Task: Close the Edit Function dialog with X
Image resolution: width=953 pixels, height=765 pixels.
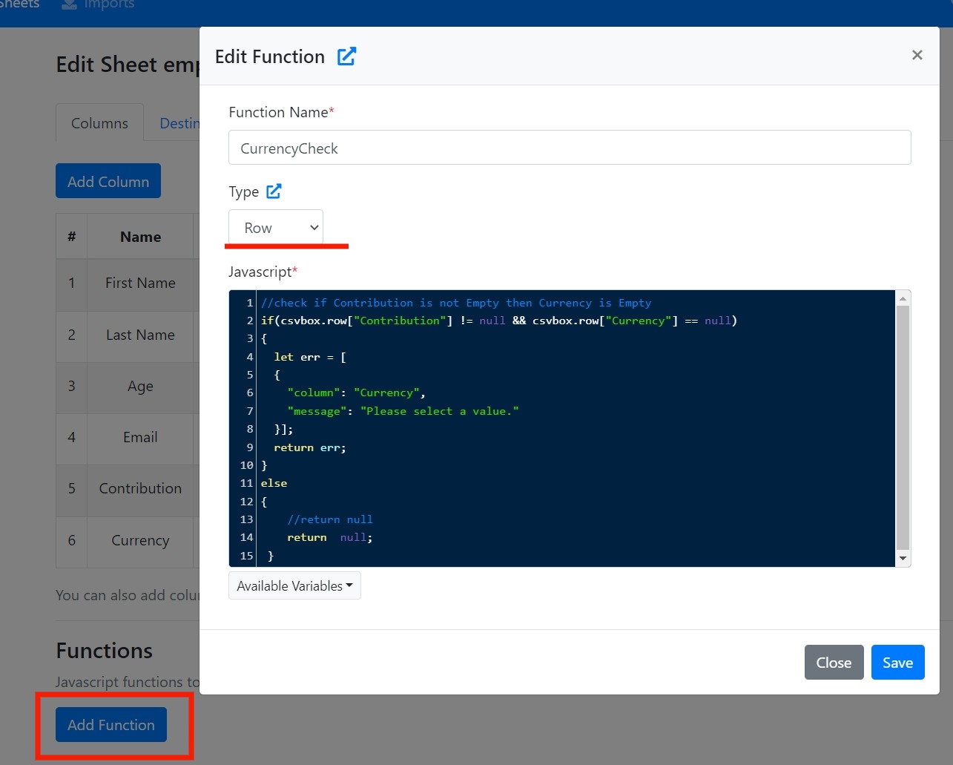Action: pyautogui.click(x=917, y=55)
